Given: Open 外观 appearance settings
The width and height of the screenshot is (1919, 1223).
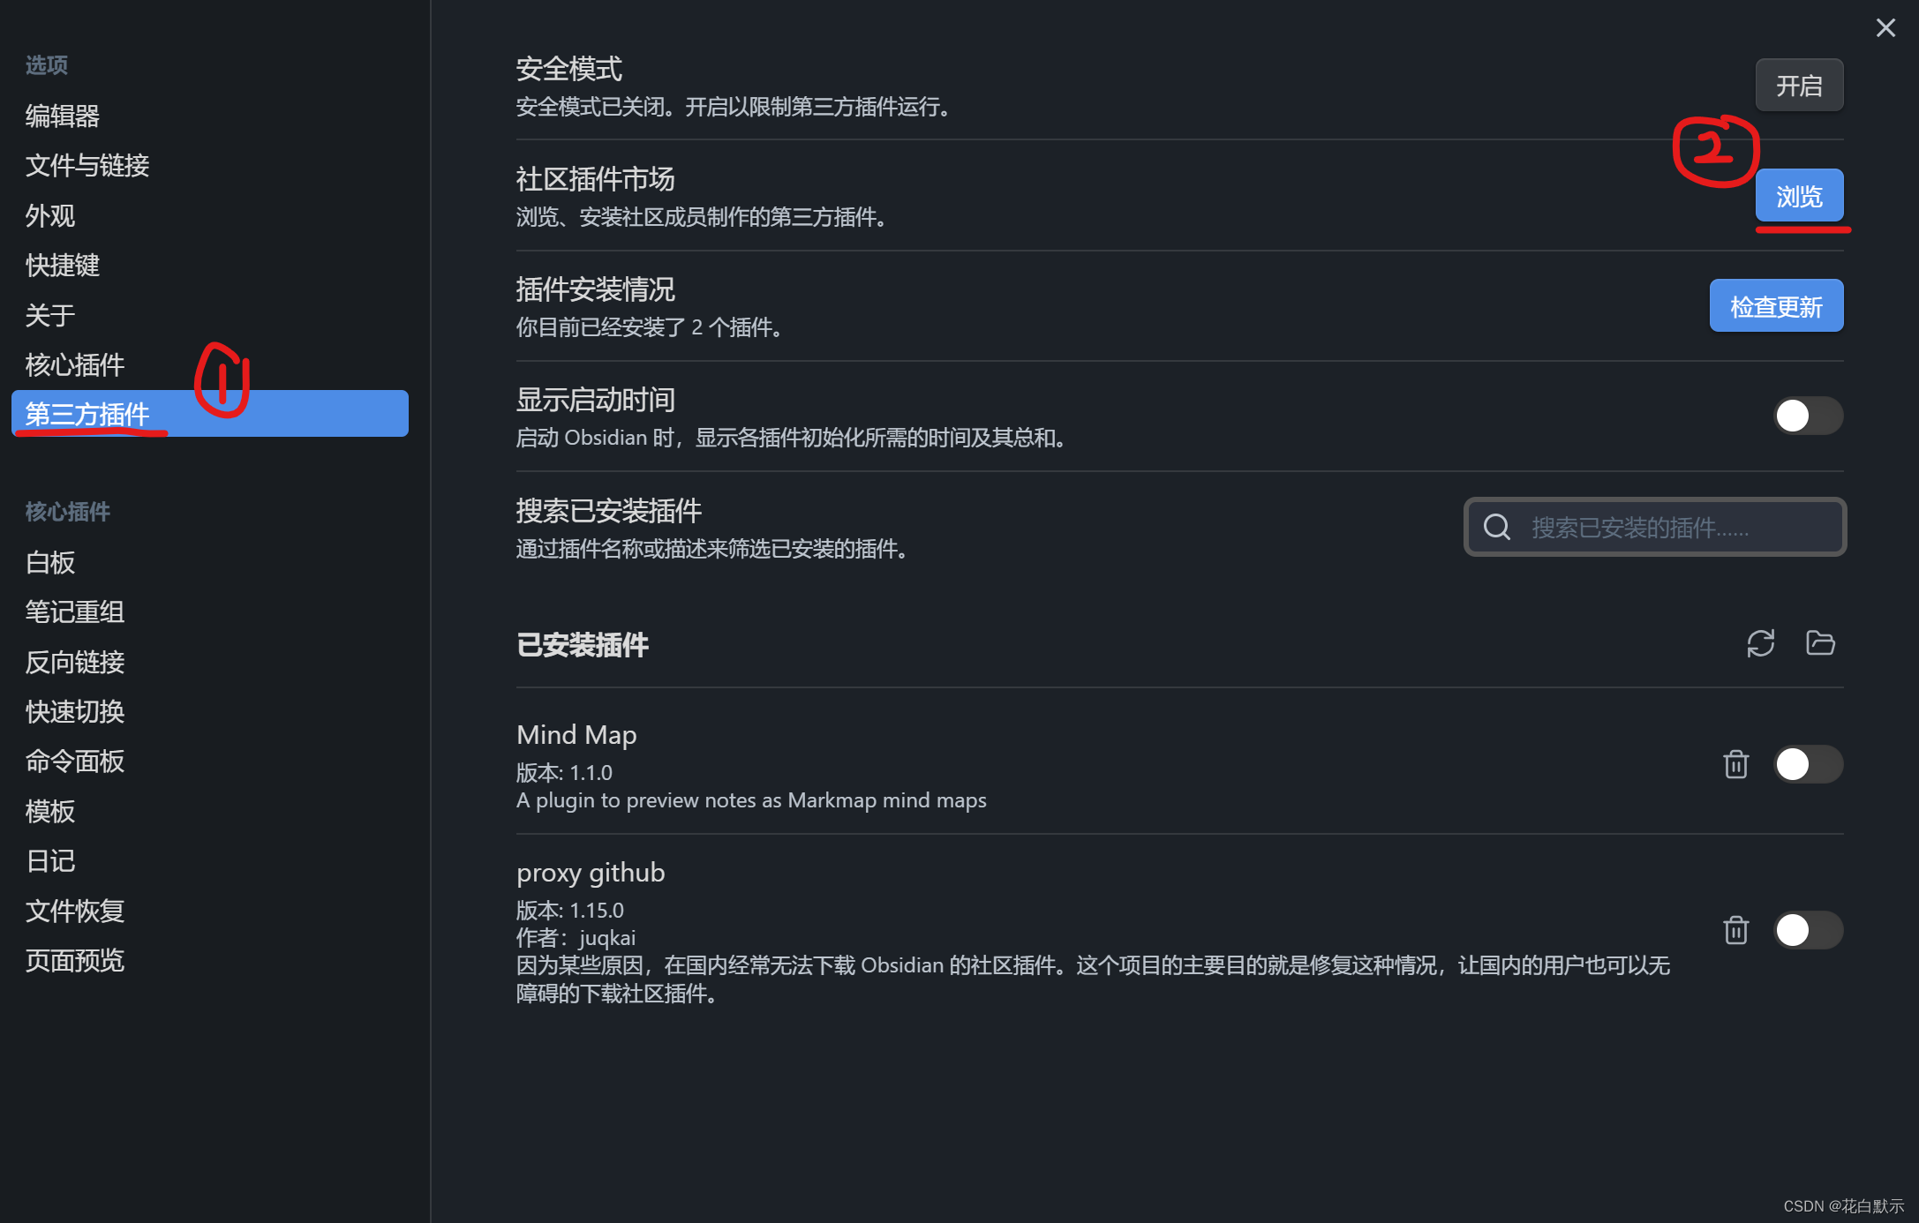Looking at the screenshot, I should coord(50,215).
